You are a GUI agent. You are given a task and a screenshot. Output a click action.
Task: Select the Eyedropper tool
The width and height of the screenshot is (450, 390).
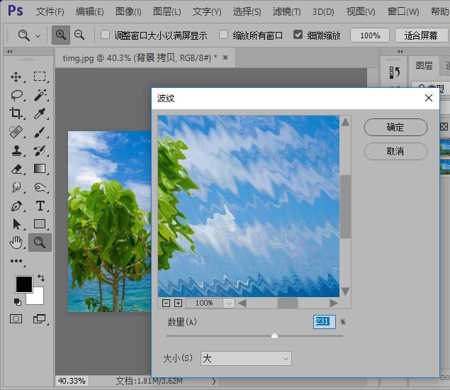click(40, 113)
